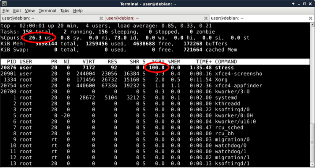
Task: Minimize the Terminal window
Action: (x=299, y=4)
